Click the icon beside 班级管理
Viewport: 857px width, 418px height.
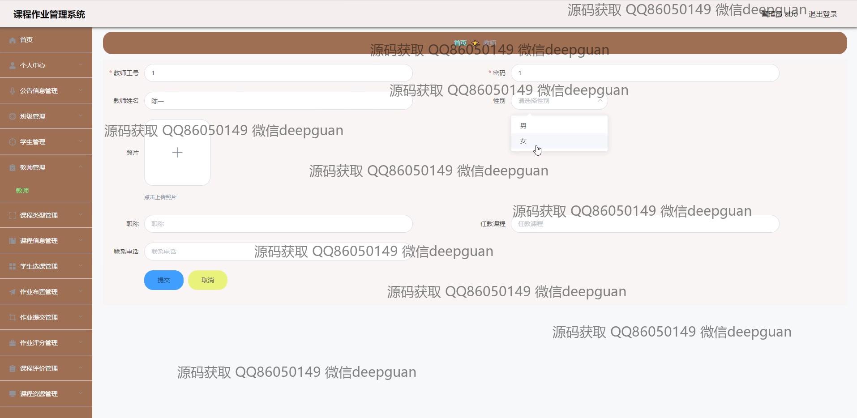point(13,117)
